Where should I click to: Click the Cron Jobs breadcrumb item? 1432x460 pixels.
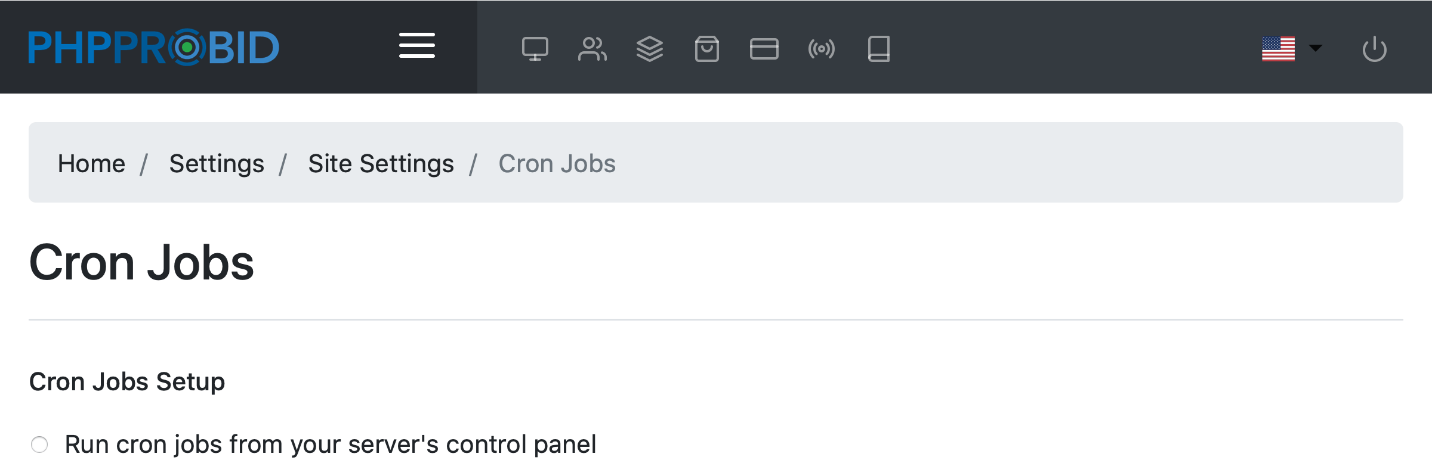click(557, 163)
